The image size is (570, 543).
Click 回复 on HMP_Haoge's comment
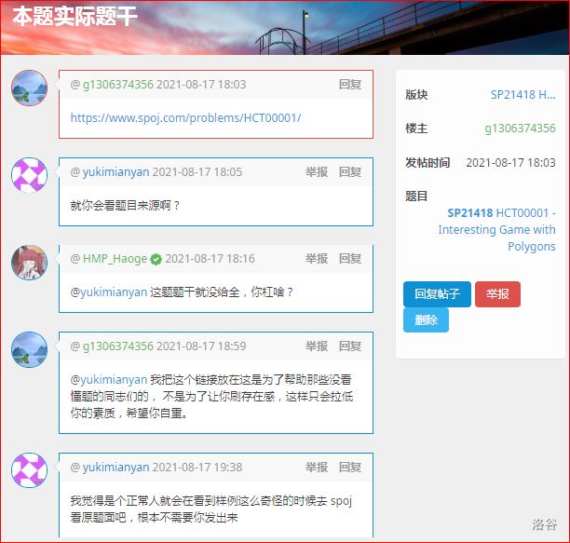click(350, 259)
